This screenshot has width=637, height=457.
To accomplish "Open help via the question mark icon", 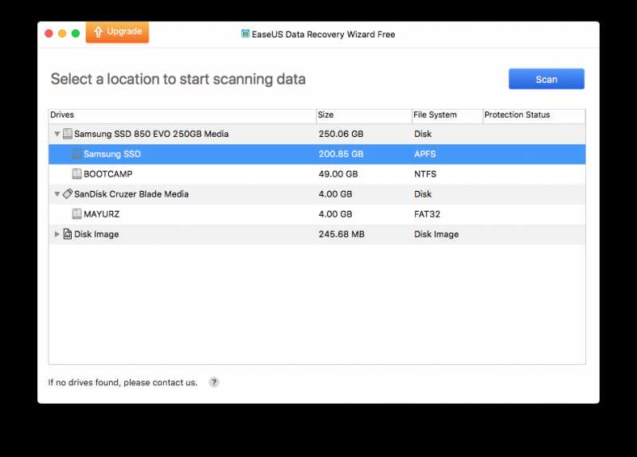I will click(213, 382).
